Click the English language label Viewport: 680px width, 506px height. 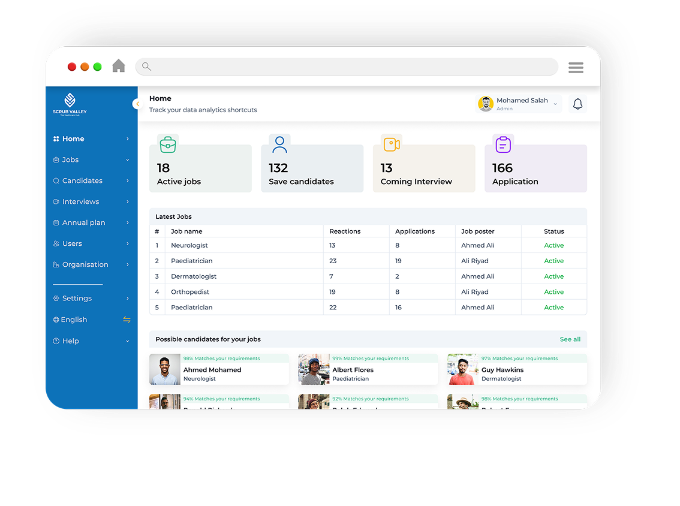tap(74, 320)
